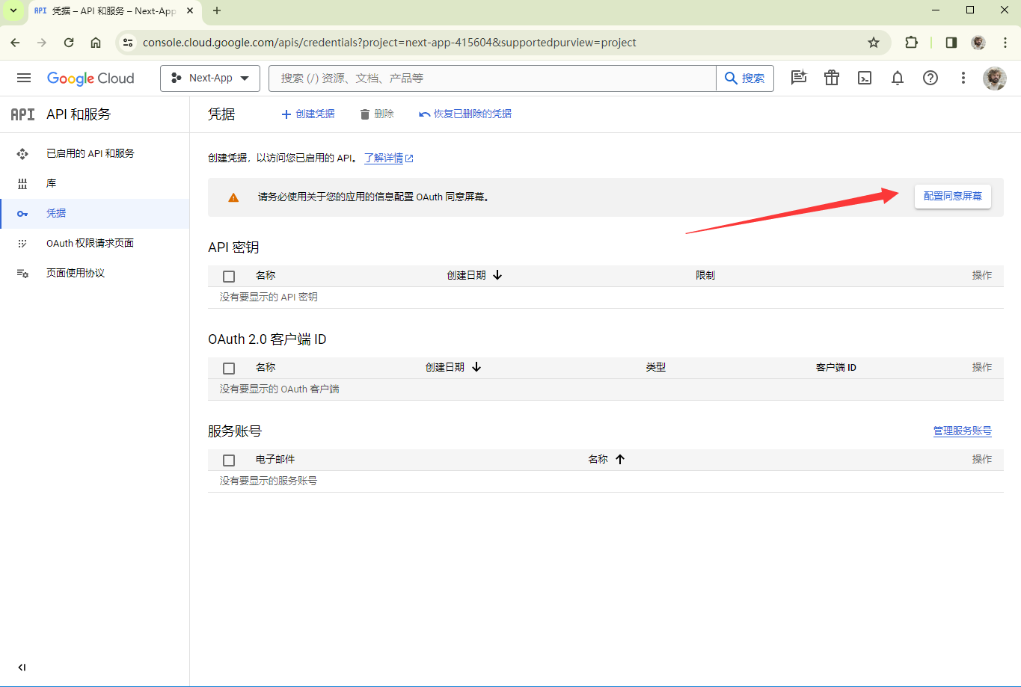Reload the browser page

(x=69, y=43)
